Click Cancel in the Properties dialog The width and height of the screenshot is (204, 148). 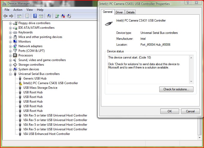pyautogui.click(x=190, y=111)
